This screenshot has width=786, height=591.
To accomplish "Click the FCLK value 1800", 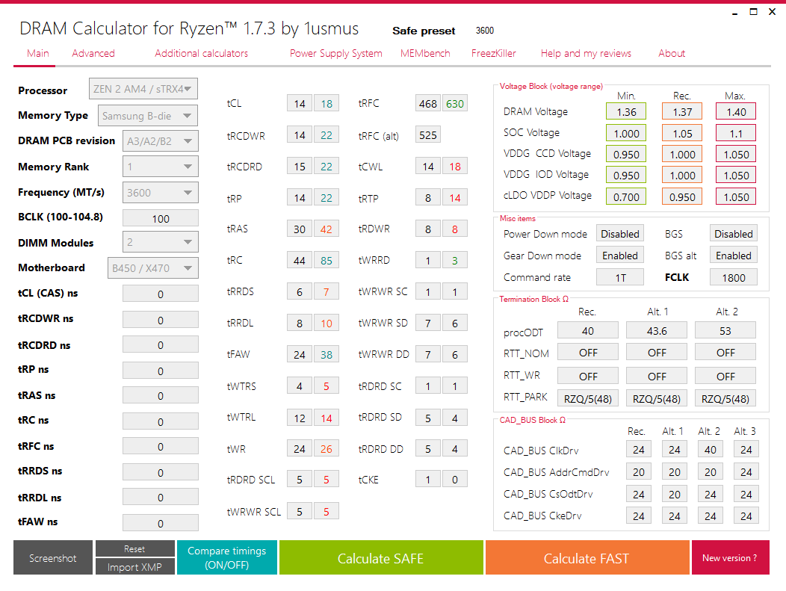I will click(734, 277).
